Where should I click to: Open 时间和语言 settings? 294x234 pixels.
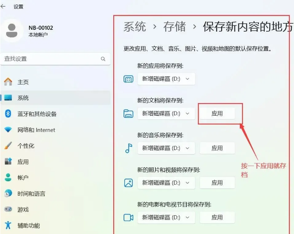click(x=56, y=194)
